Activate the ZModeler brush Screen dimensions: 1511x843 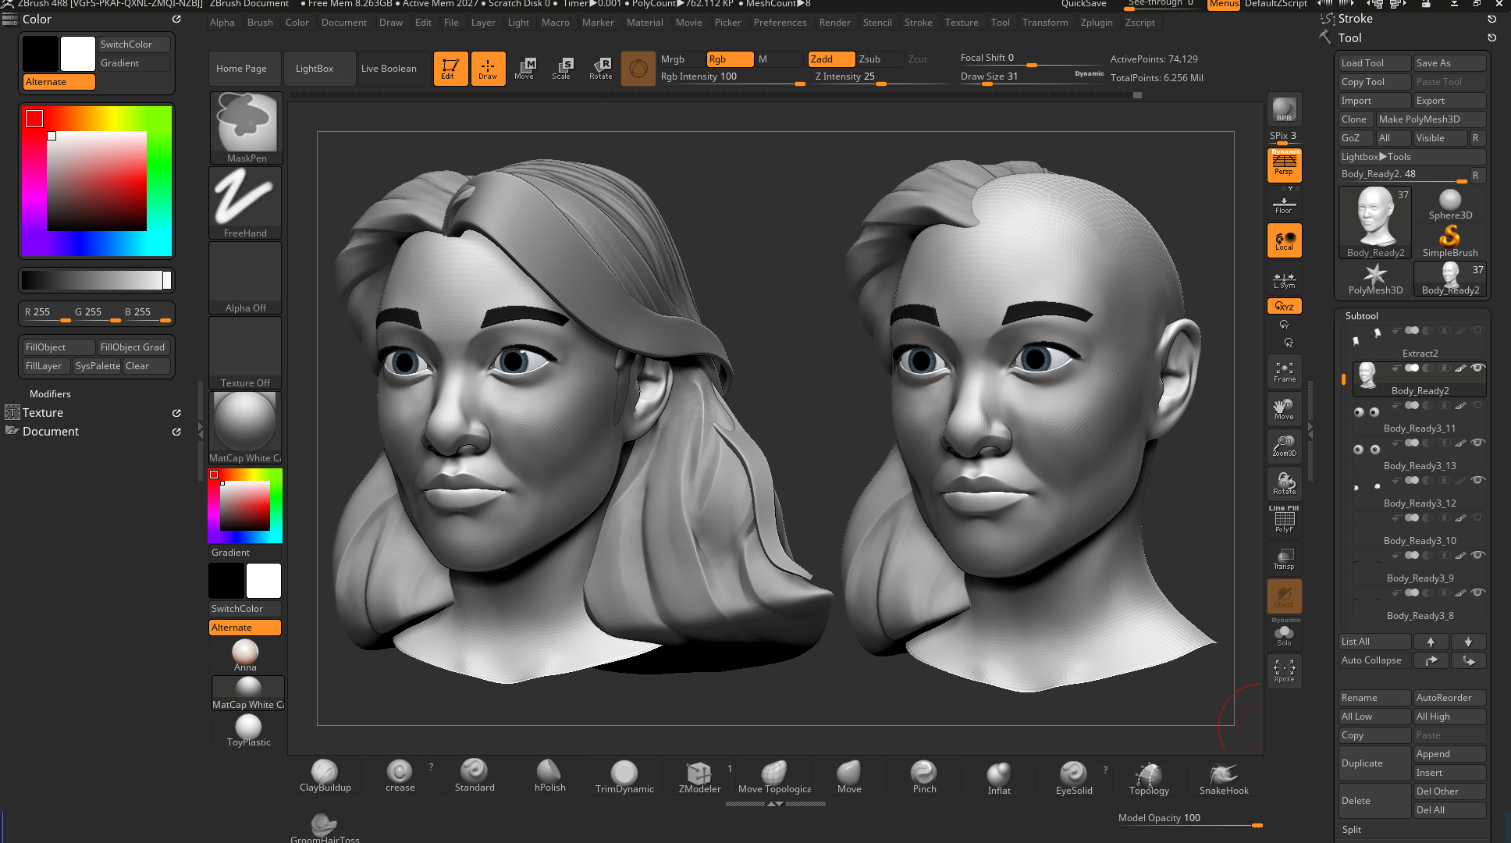coord(699,777)
